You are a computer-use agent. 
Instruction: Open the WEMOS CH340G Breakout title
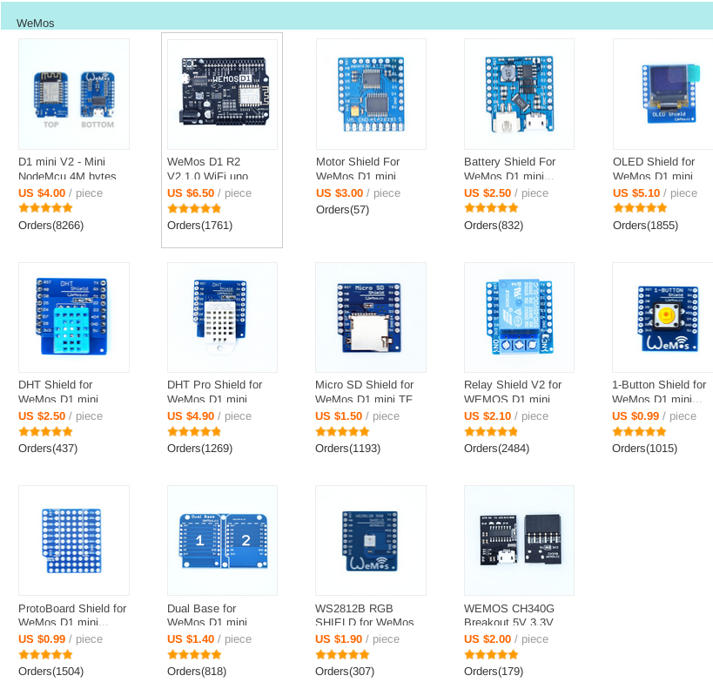coord(508,615)
